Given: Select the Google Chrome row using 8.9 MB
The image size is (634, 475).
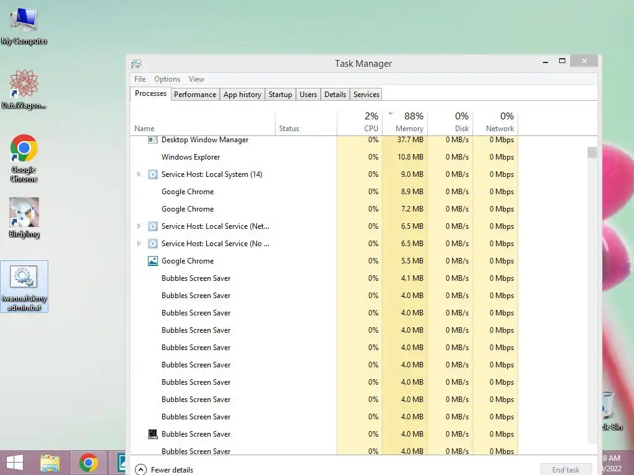Looking at the screenshot, I should point(324,192).
